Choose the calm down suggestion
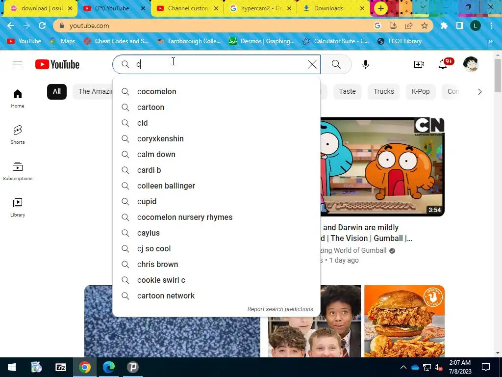Screen dimensions: 502x377 coord(216,155)
